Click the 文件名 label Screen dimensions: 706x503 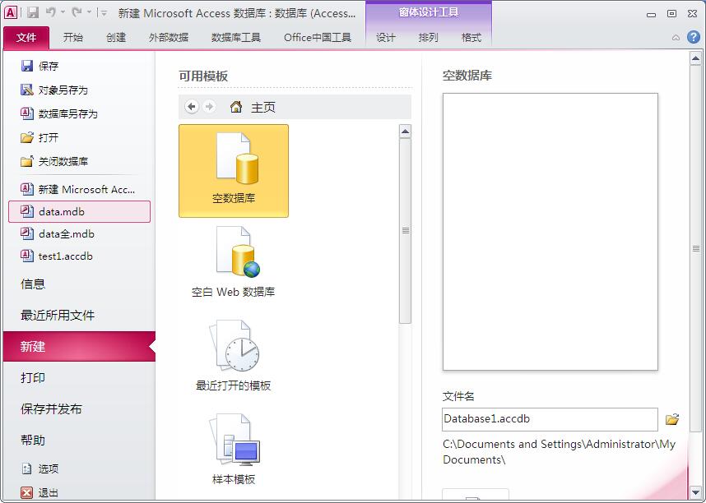[x=458, y=396]
